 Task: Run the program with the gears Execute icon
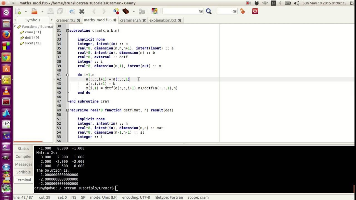pos(142,11)
